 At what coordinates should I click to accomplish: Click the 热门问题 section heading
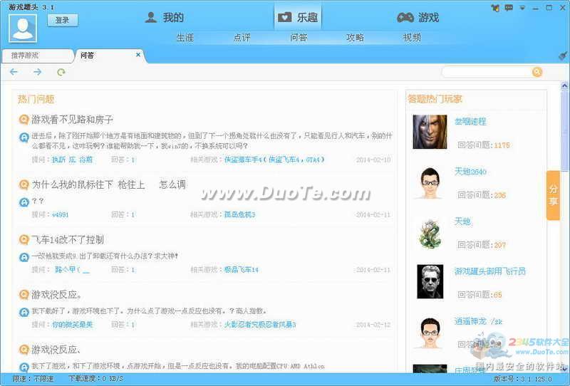[x=36, y=99]
